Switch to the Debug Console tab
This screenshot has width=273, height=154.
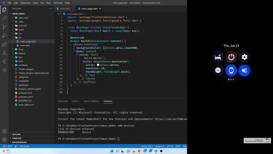[91, 101]
